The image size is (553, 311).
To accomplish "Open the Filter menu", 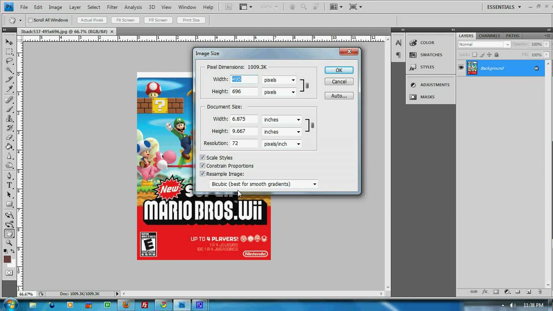I will (x=113, y=7).
